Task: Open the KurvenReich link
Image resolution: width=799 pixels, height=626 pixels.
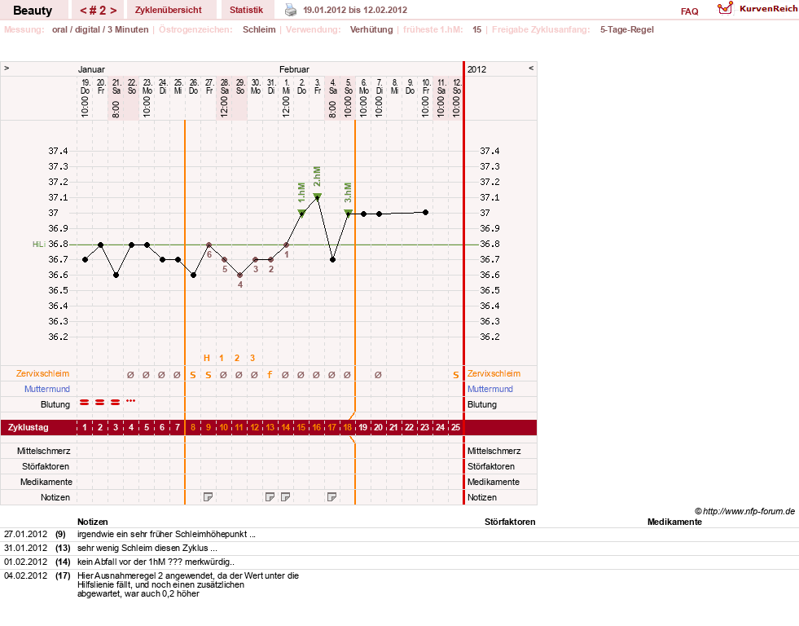Action: [x=768, y=9]
